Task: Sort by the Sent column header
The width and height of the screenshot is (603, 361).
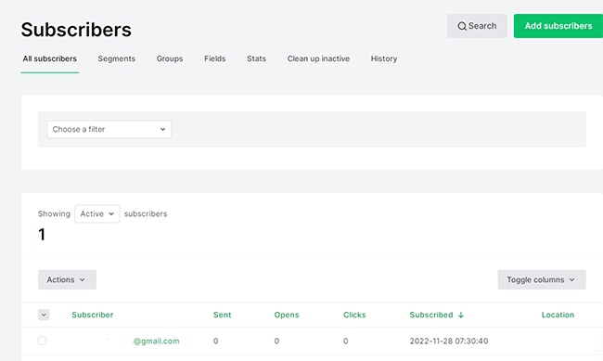Action: click(x=223, y=315)
